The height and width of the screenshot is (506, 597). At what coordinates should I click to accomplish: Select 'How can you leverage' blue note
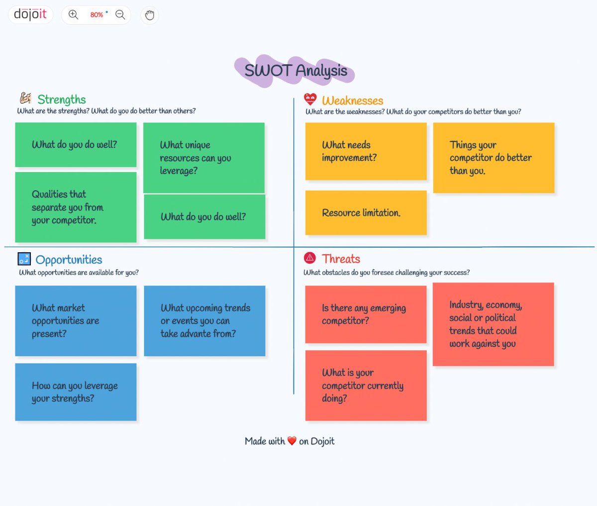pos(76,392)
